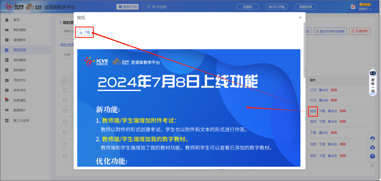Click the 第三方应用 apps grid icon
Image resolution: width=381 pixels, height=181 pixels.
7,121
